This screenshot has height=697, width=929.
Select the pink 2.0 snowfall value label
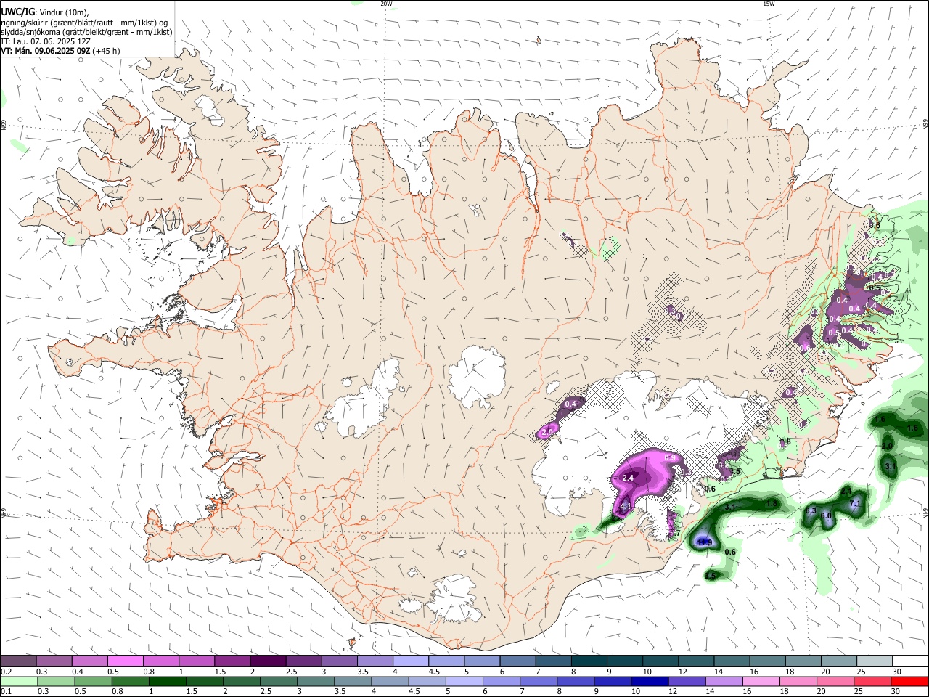point(548,431)
